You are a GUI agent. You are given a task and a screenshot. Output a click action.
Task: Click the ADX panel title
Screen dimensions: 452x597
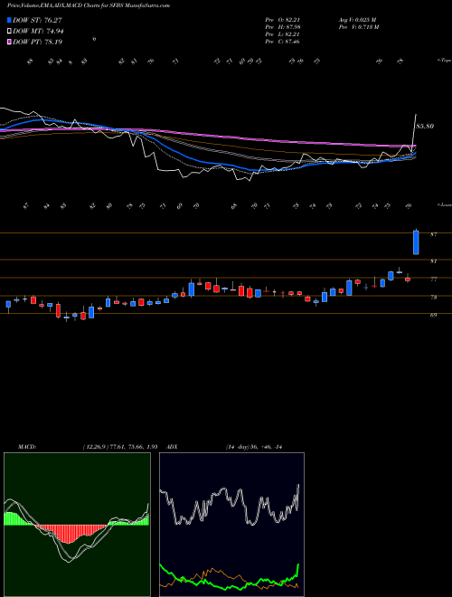tap(172, 447)
